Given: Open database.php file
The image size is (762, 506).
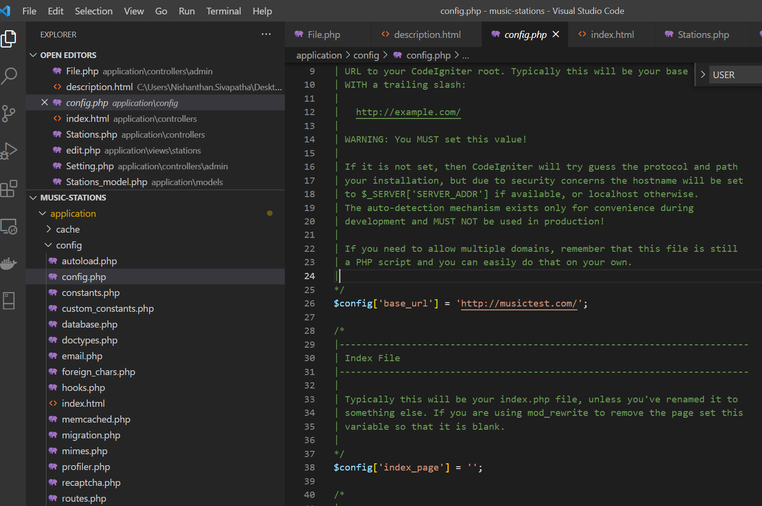Looking at the screenshot, I should pyautogui.click(x=155, y=324).
